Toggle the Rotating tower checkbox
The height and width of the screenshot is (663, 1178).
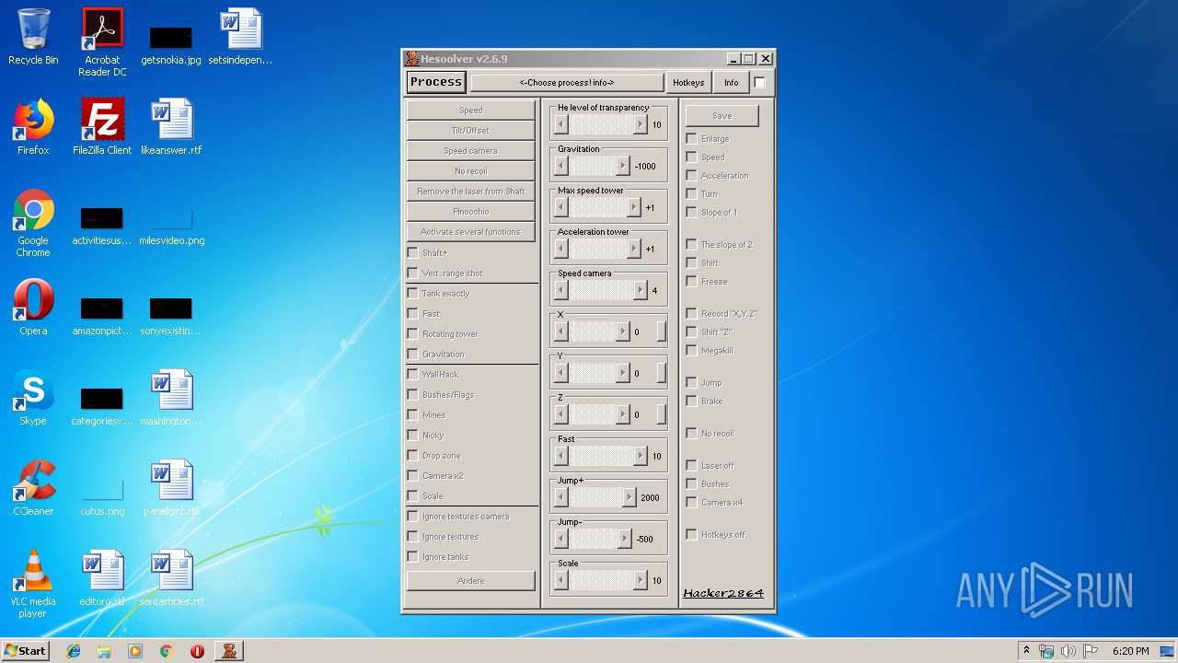coord(412,333)
